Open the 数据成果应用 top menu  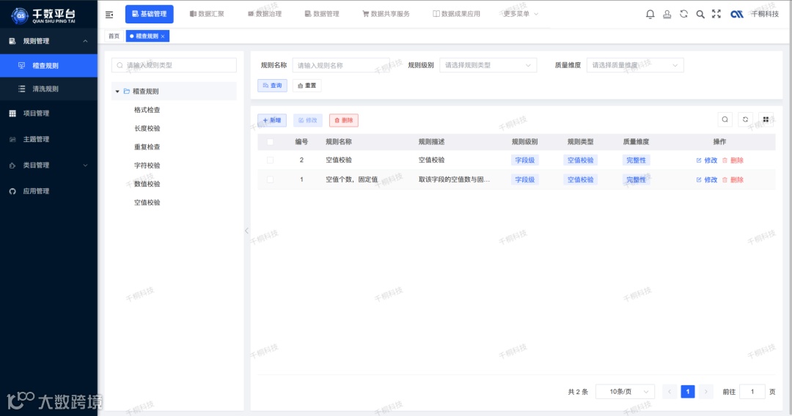coord(457,14)
